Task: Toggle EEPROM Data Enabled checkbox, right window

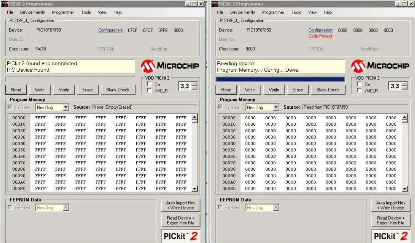Action: click(220, 207)
